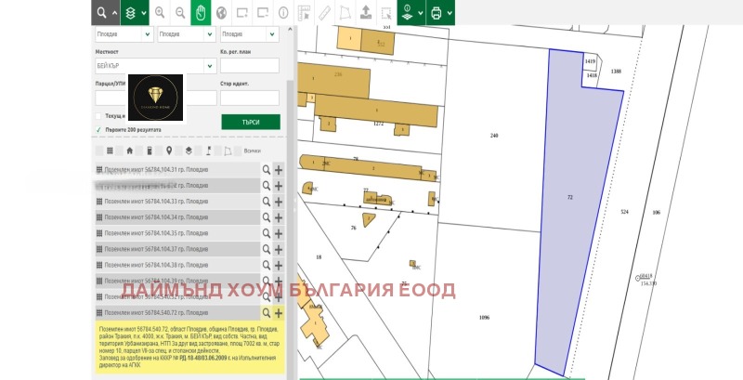Open the search panel tab

click(105, 13)
